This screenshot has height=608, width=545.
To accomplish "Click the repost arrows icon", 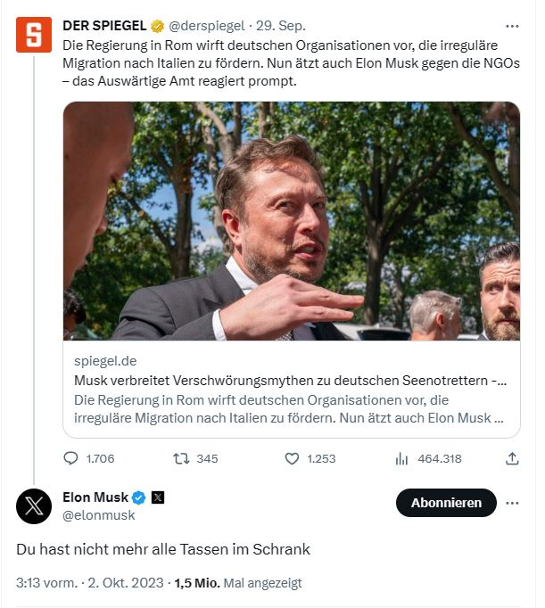I will click(x=179, y=459).
